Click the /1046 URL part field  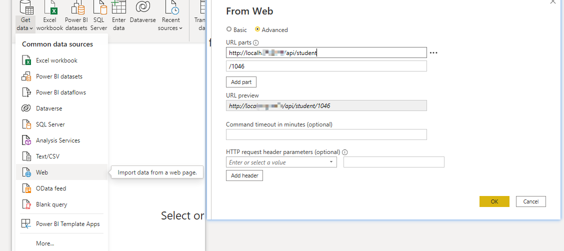pyautogui.click(x=326, y=66)
